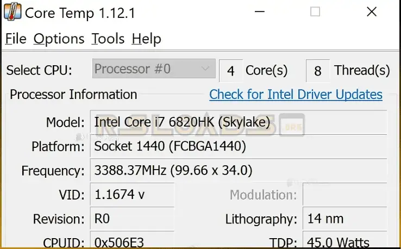Image resolution: width=401 pixels, height=249 pixels.
Task: Expand the Processor #0 dropdown
Action: click(x=154, y=69)
